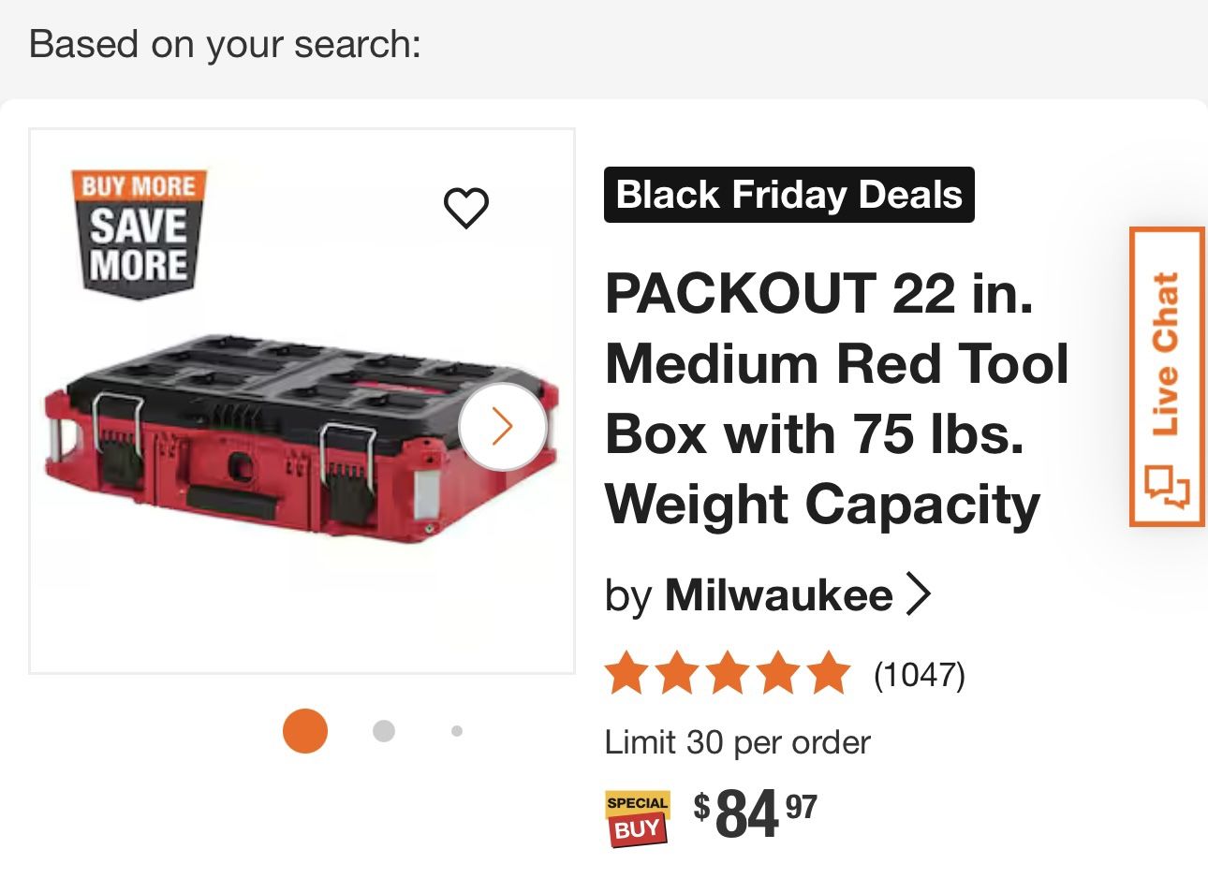Expand brand chevron next to Milwaukee

920,595
